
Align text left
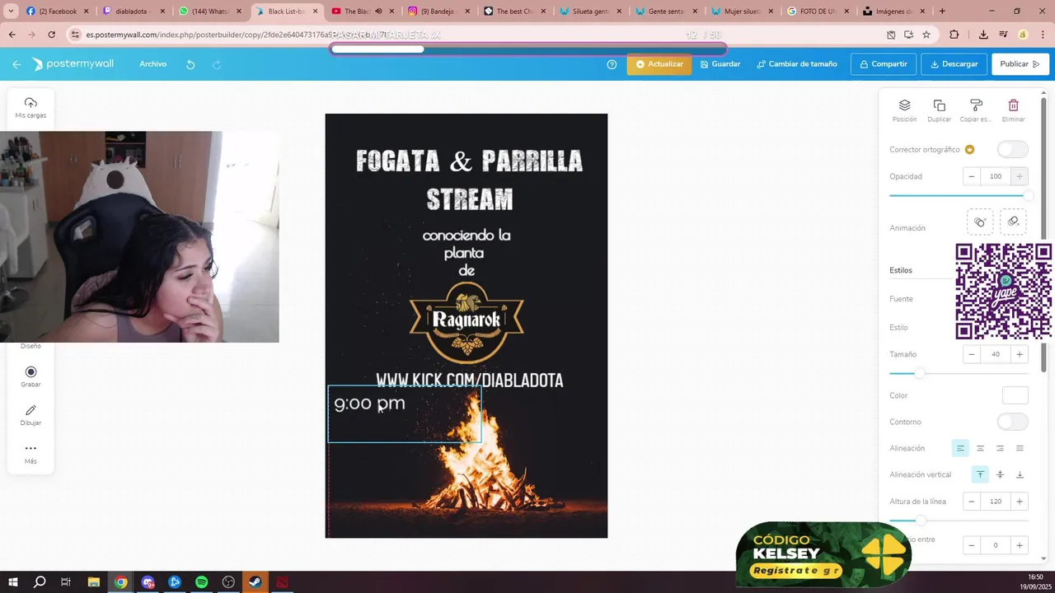(960, 448)
